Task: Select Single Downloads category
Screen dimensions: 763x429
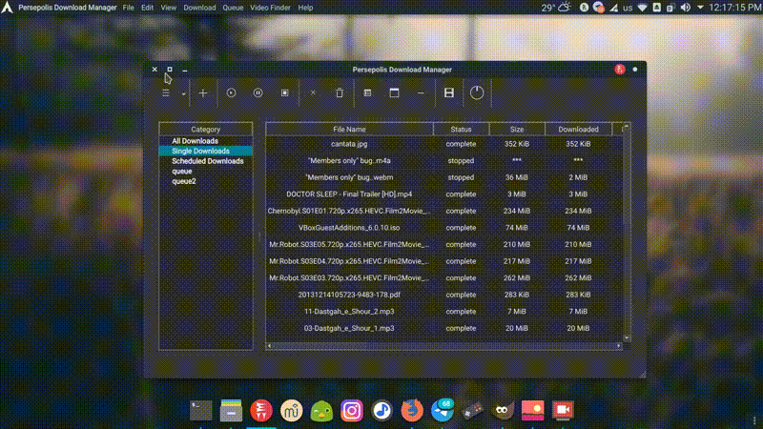Action: tap(206, 152)
